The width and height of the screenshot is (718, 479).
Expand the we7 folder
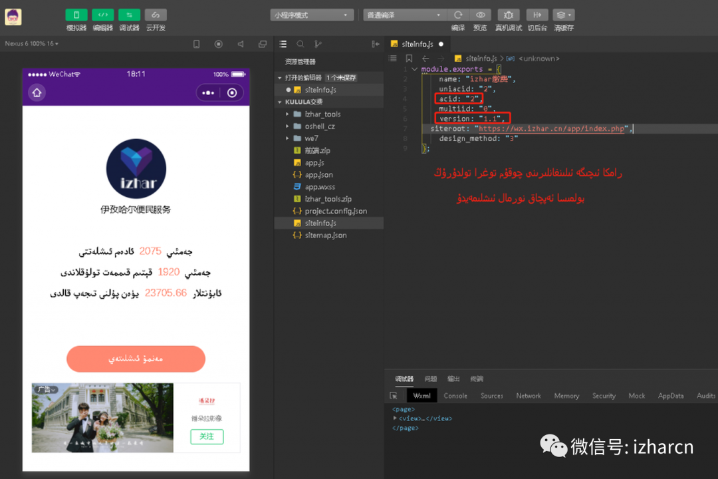288,138
